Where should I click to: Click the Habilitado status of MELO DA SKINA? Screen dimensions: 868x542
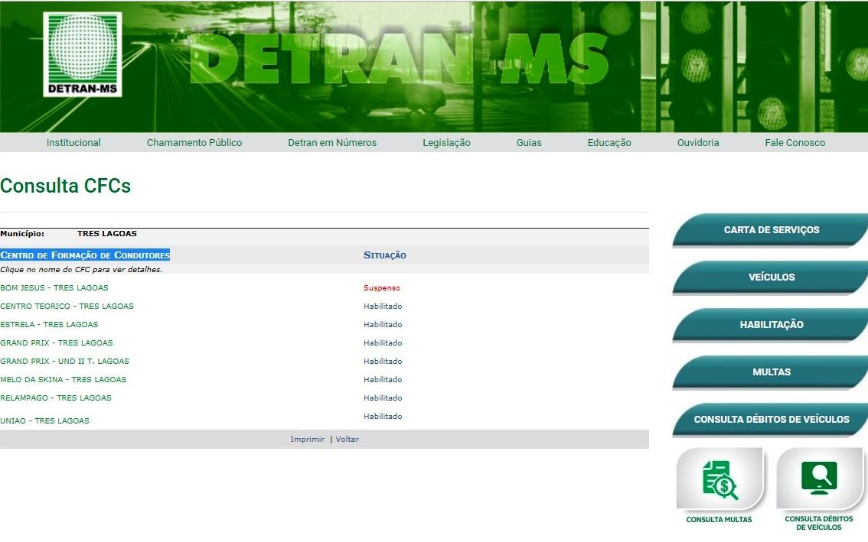point(383,379)
